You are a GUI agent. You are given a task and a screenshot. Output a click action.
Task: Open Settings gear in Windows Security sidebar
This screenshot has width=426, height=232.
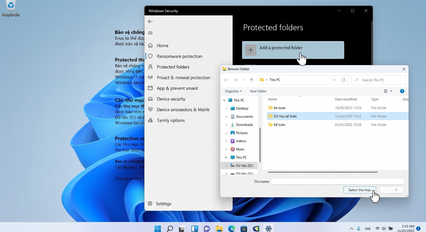[x=150, y=203]
